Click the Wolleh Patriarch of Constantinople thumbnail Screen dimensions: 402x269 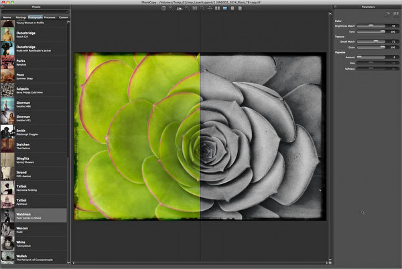pos(7,257)
